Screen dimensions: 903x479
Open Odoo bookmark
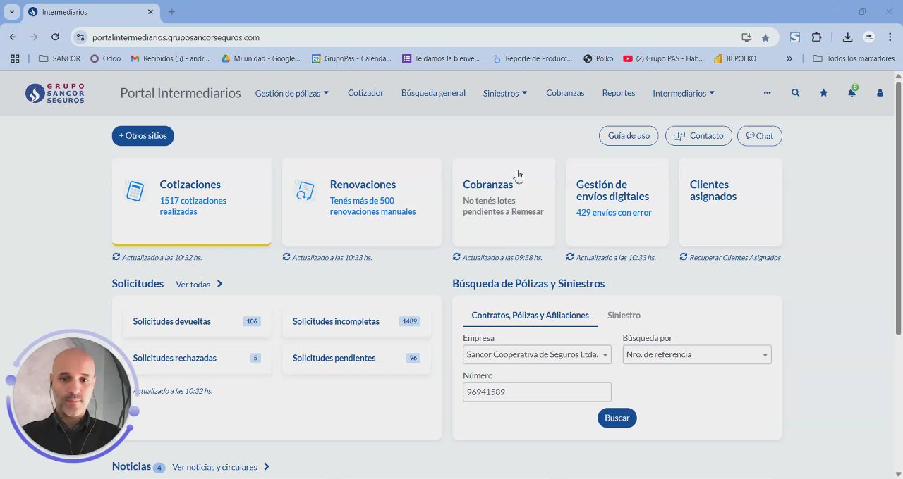tap(105, 58)
